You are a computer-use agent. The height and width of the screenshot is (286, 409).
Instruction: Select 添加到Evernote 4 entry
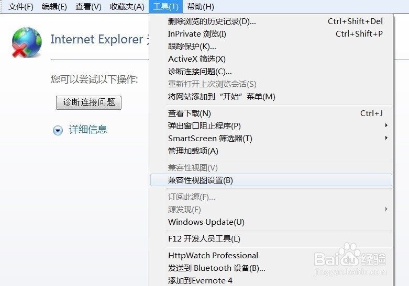pos(271,280)
